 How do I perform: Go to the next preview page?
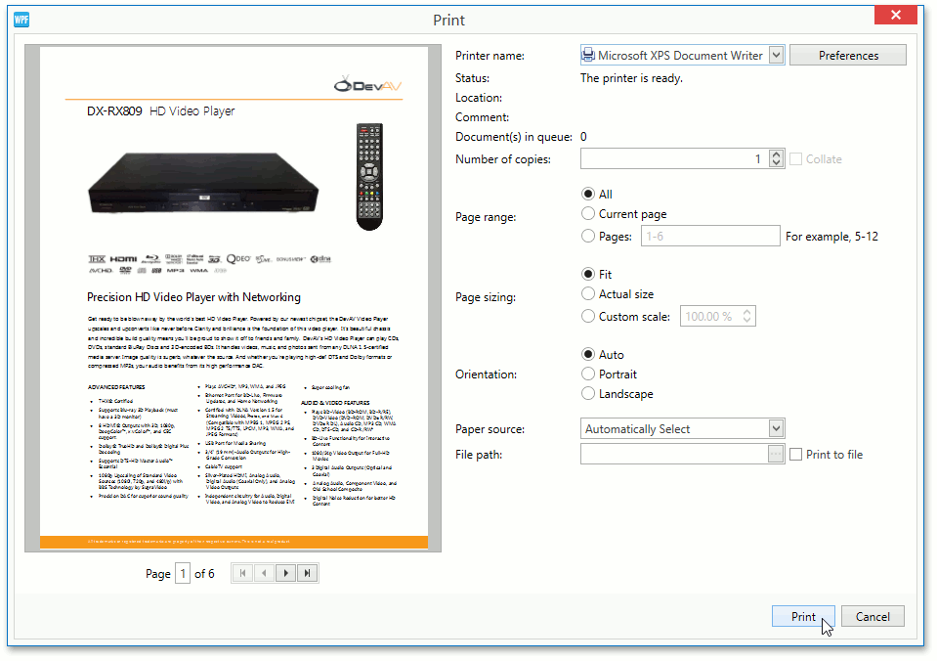pyautogui.click(x=285, y=573)
